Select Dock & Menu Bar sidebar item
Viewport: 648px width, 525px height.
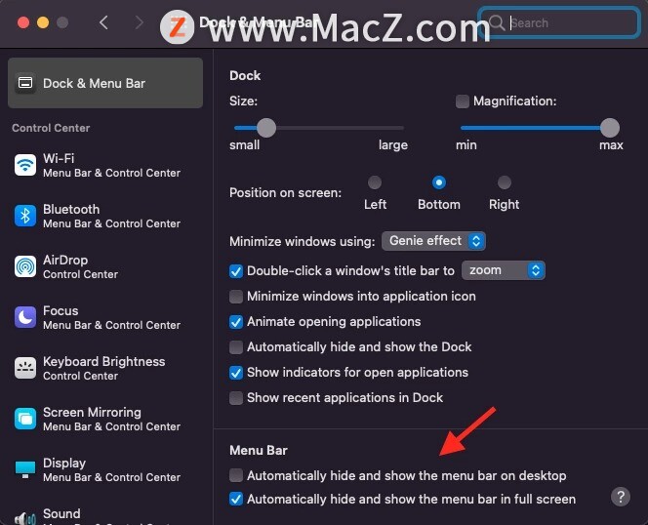point(105,83)
